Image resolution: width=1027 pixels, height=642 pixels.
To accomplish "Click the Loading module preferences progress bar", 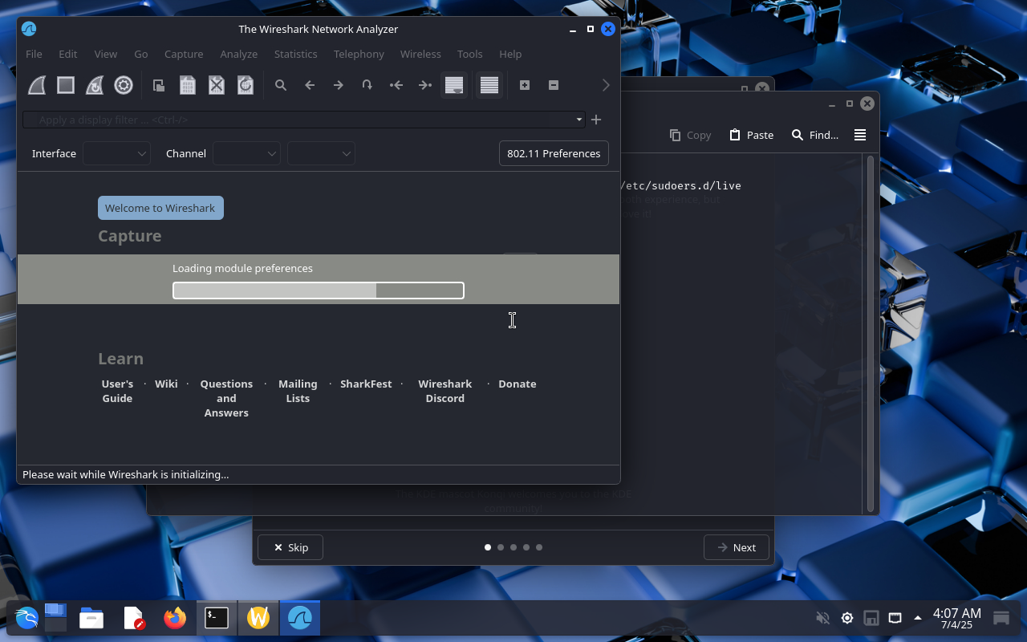I will coord(319,291).
